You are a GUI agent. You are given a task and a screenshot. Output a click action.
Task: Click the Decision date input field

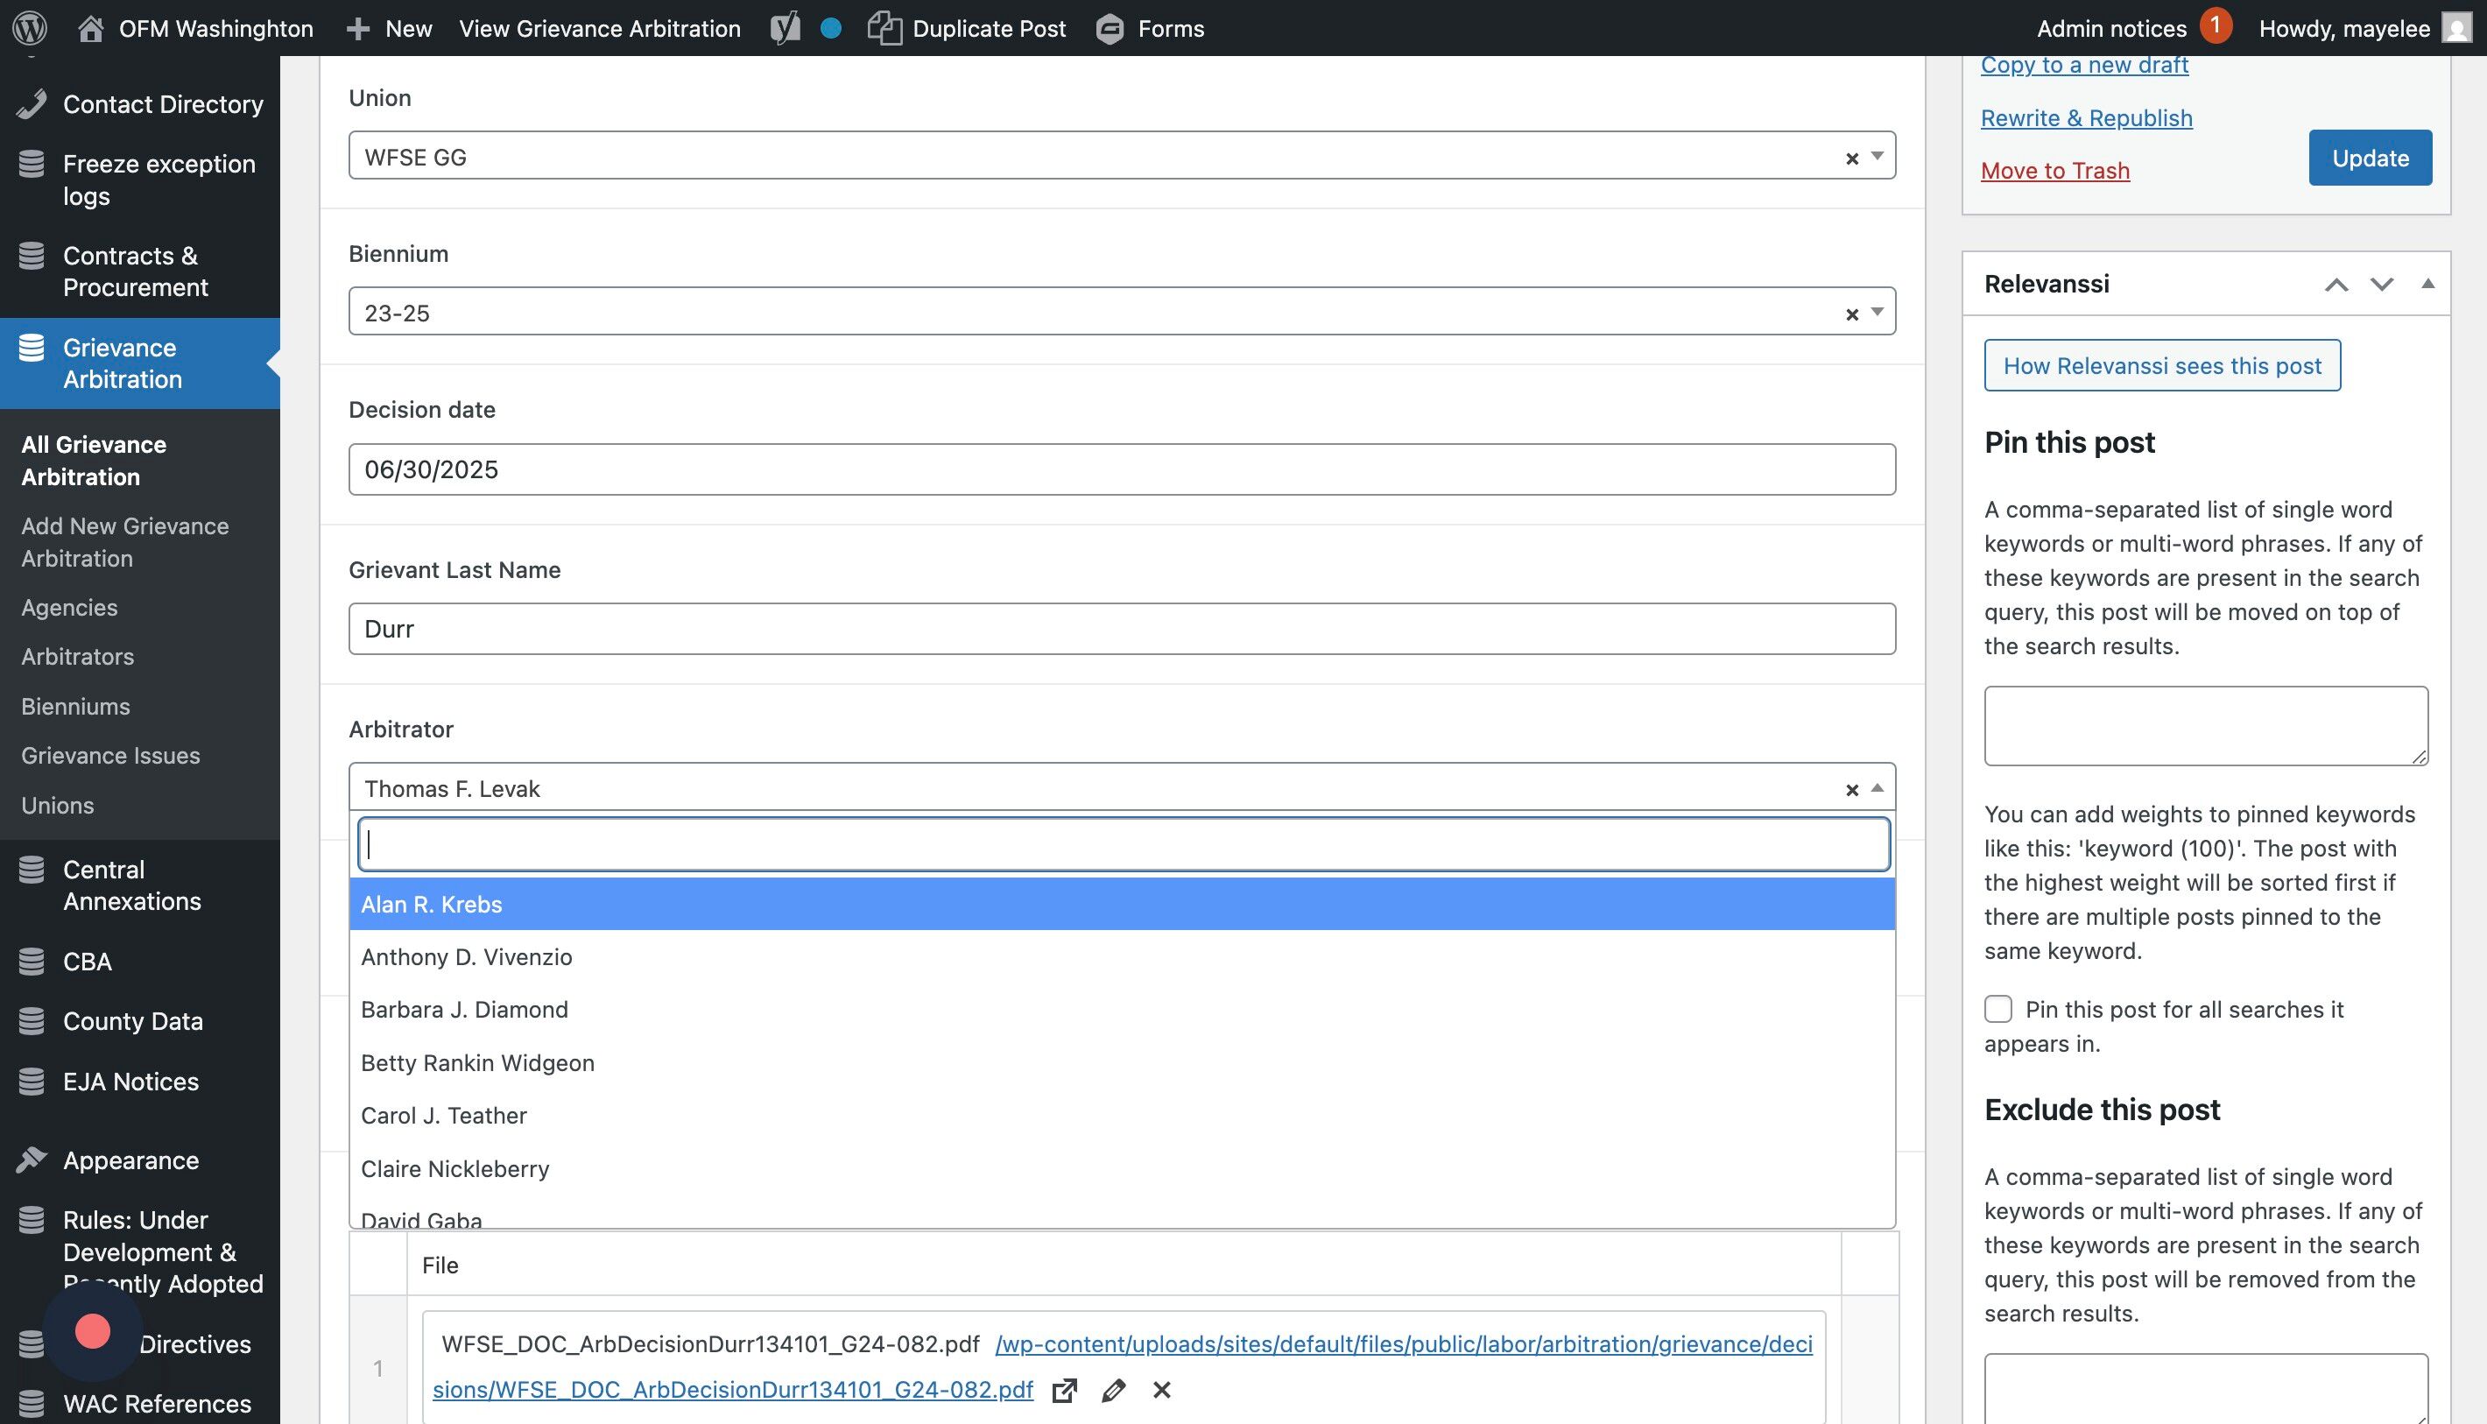click(1121, 469)
